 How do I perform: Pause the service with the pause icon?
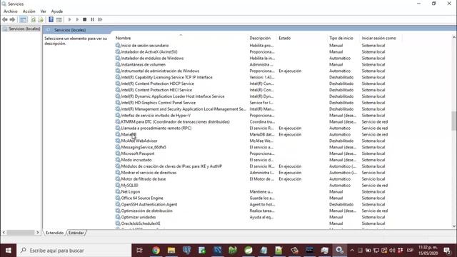(x=92, y=19)
